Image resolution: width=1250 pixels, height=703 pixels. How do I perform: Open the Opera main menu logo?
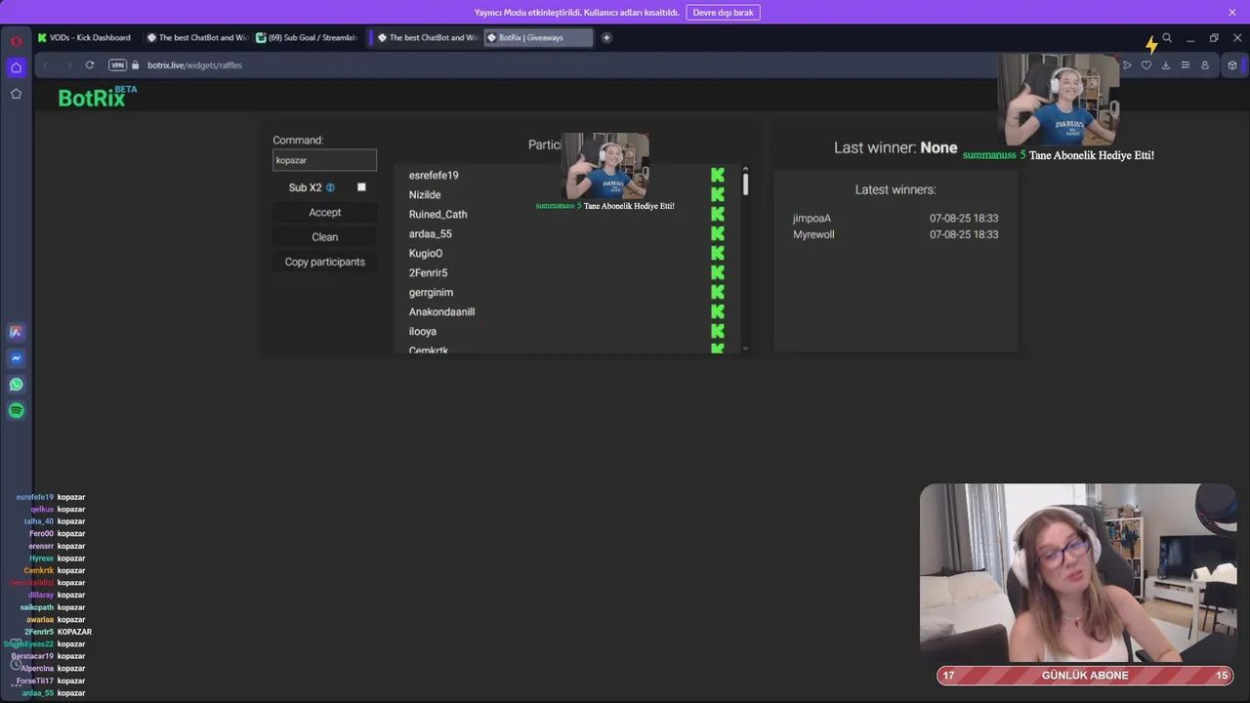point(17,41)
